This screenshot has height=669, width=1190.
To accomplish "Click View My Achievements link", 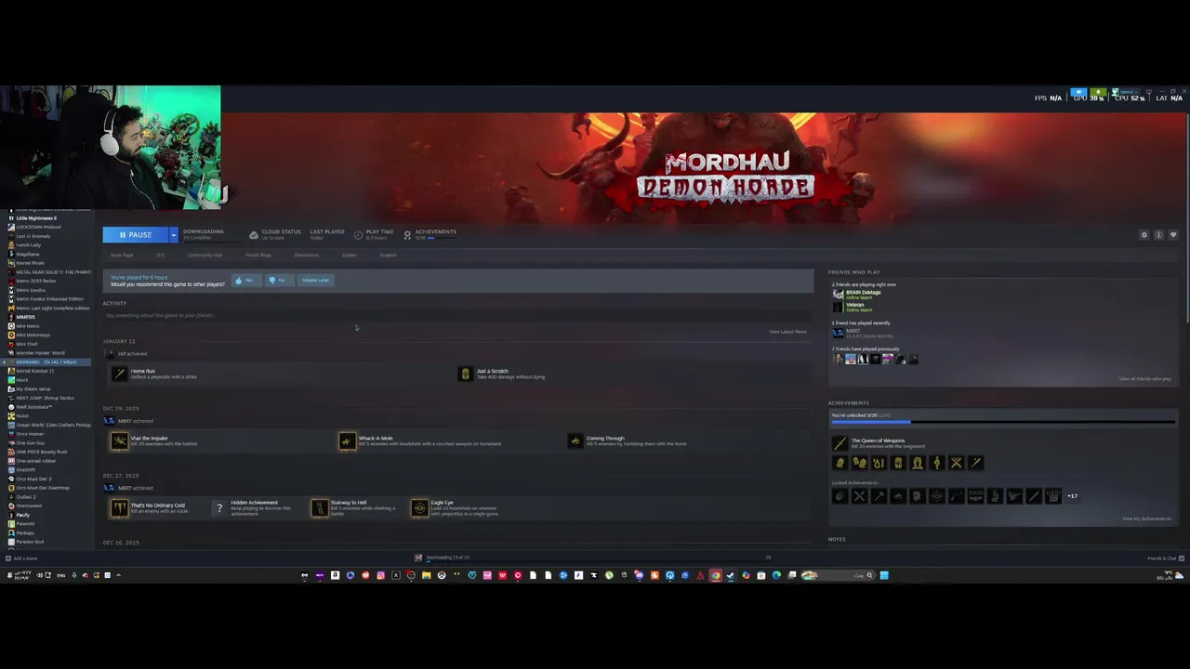I will click(1146, 518).
